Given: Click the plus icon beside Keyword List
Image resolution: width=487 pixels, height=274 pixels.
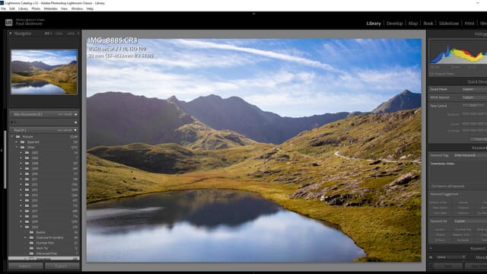Looking at the screenshot, I should coord(431,248).
